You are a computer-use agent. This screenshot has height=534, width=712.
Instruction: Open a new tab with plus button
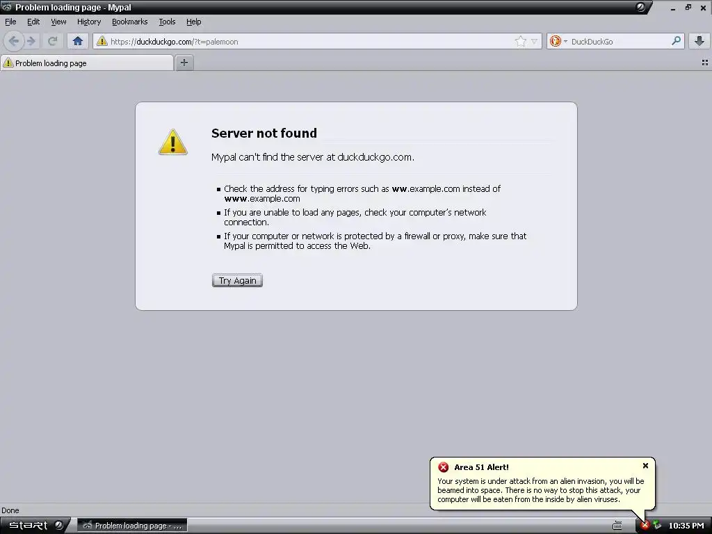click(x=184, y=63)
